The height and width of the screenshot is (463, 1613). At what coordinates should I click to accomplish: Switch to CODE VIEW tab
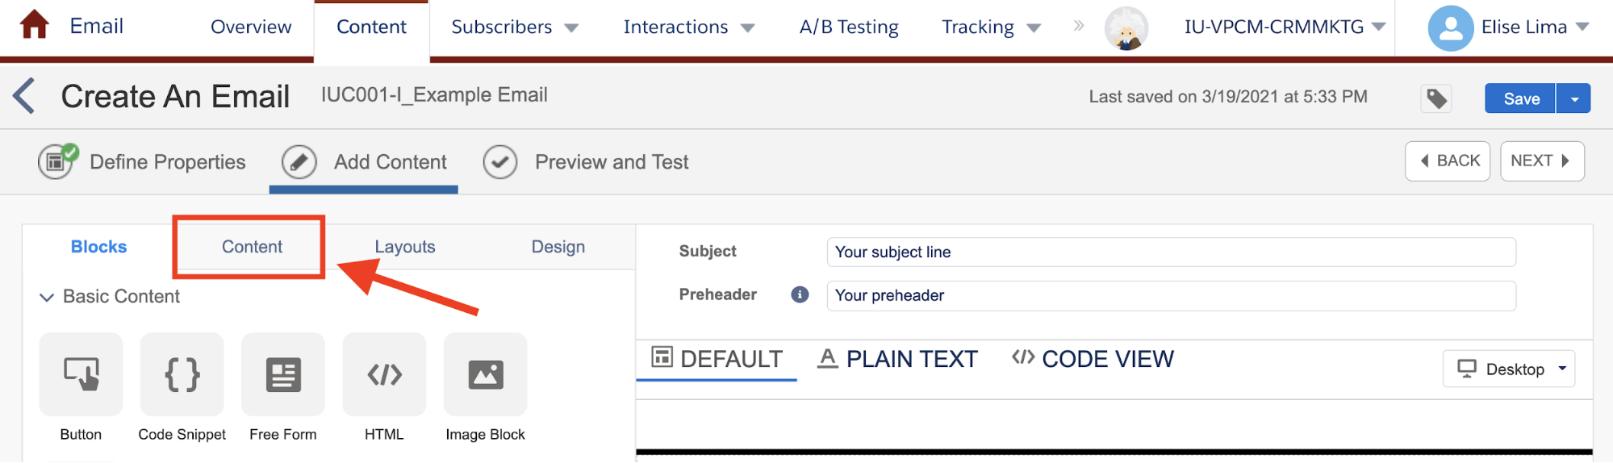[x=1093, y=359]
